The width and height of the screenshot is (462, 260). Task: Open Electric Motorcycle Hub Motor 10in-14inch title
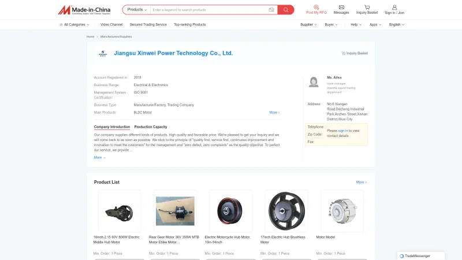click(x=228, y=240)
